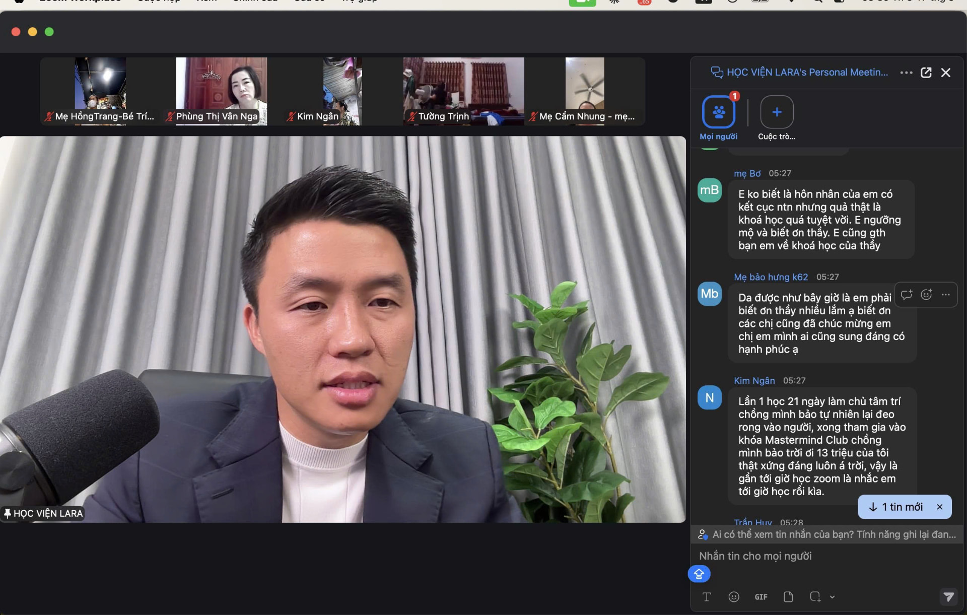This screenshot has width=967, height=615.
Task: Select the Mọi người chat channel
Action: (719, 112)
